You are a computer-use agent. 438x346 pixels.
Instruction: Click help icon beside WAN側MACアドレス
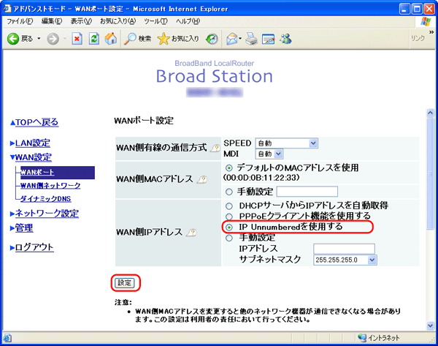pyautogui.click(x=202, y=179)
